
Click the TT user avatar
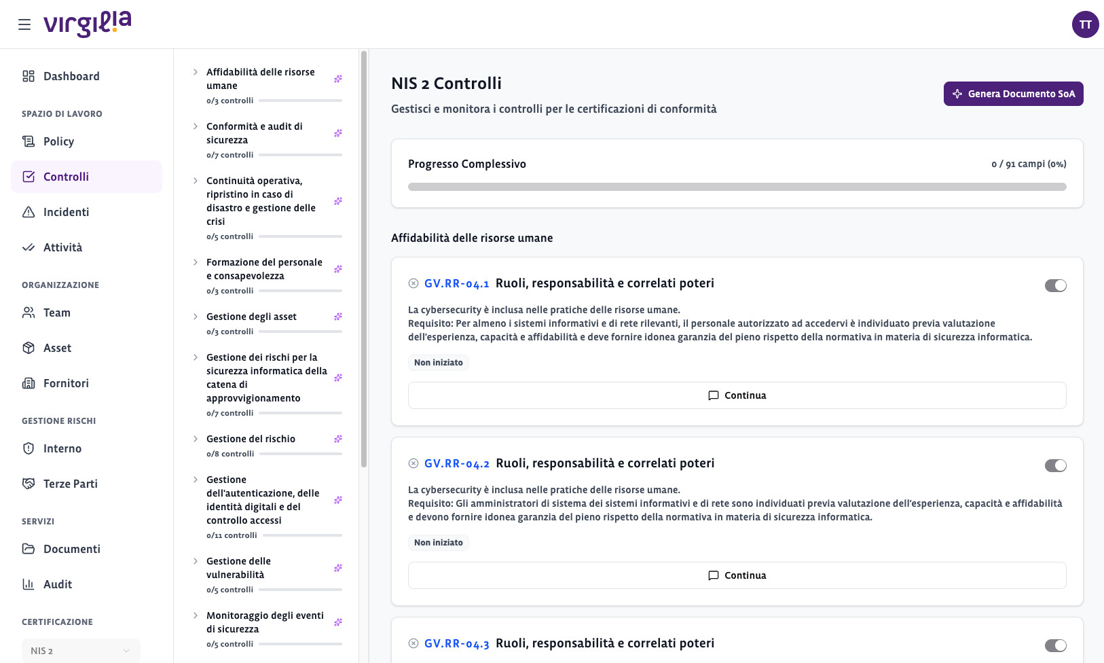point(1085,24)
